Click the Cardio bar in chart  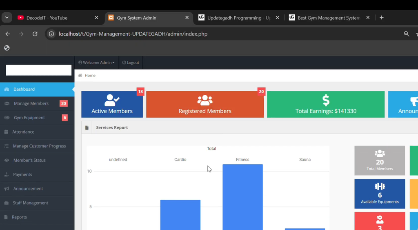(180, 215)
